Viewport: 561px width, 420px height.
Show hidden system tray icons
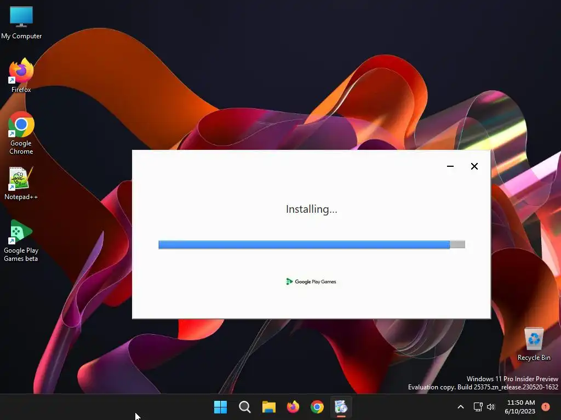pos(461,407)
